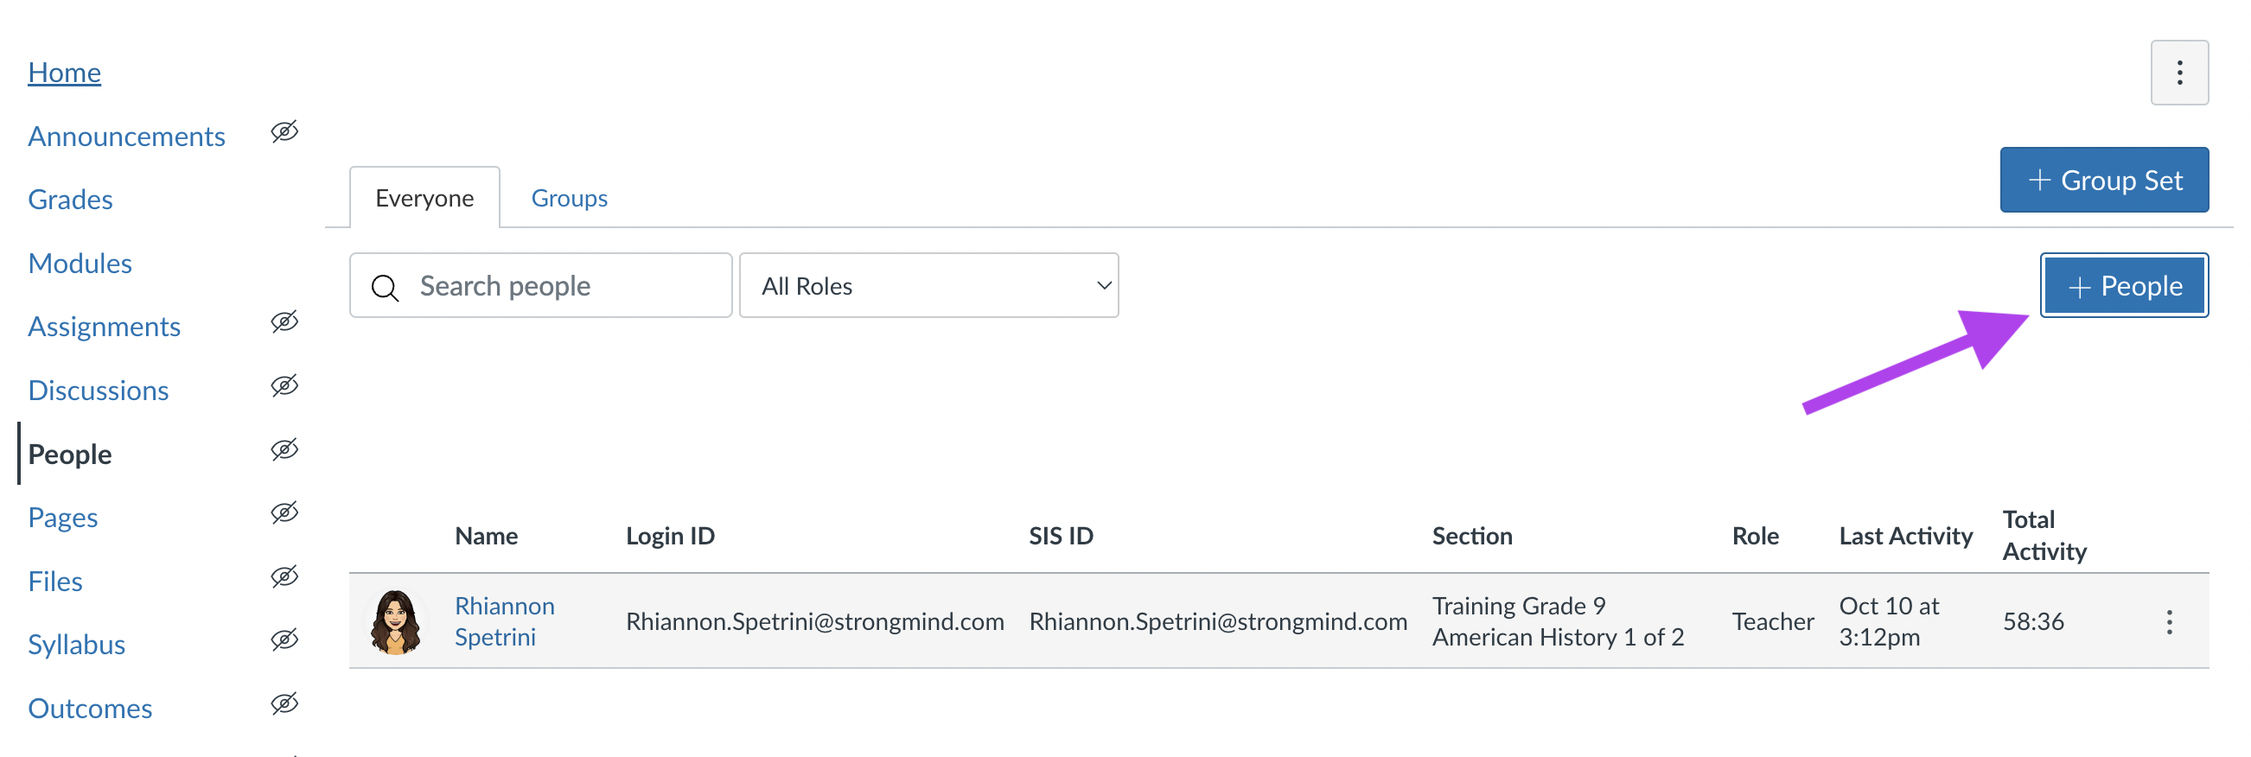Click the hidden-eye icon beside People
2251x757 pixels.
pos(285,449)
